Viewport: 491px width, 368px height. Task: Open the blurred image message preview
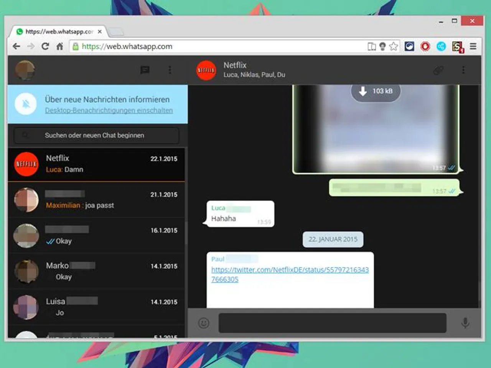tap(376, 129)
